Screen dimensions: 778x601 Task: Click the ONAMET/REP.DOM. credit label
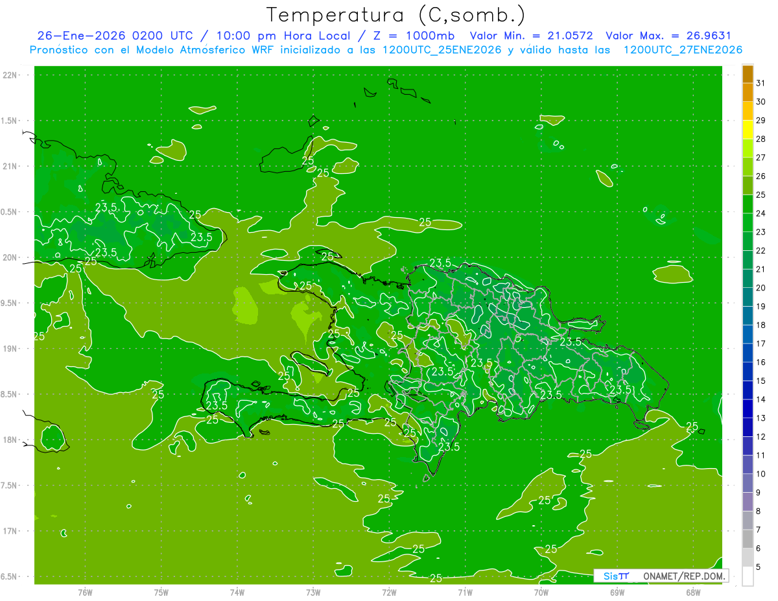[x=685, y=576]
